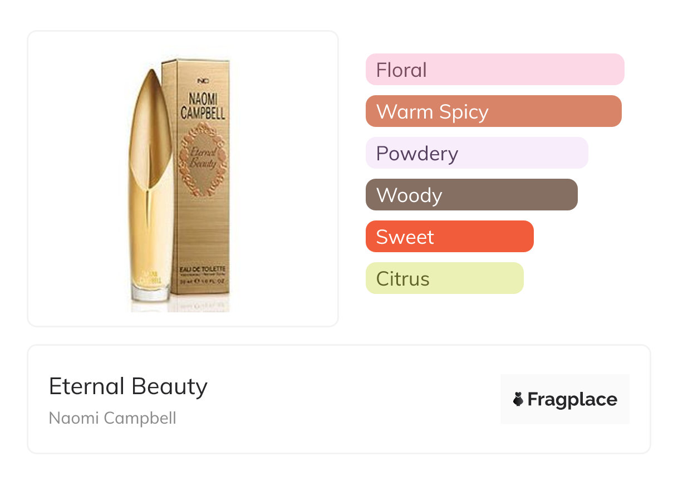Click the Fragplace perfume bottle logo icon

pyautogui.click(x=518, y=400)
